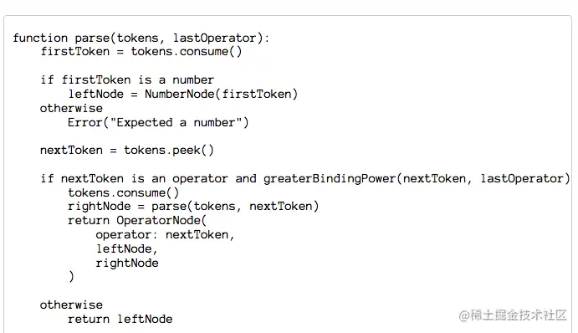Viewport: 578px width, 333px height.
Task: Click the closing parenthesis of OperatorNode
Action: pos(71,276)
